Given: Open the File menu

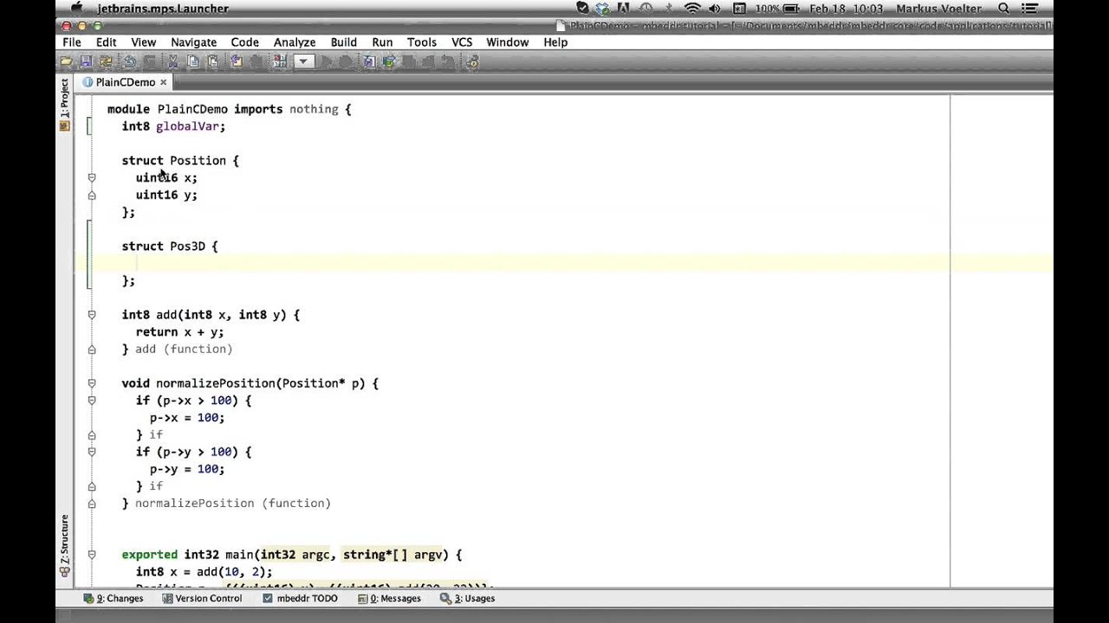Looking at the screenshot, I should [72, 42].
